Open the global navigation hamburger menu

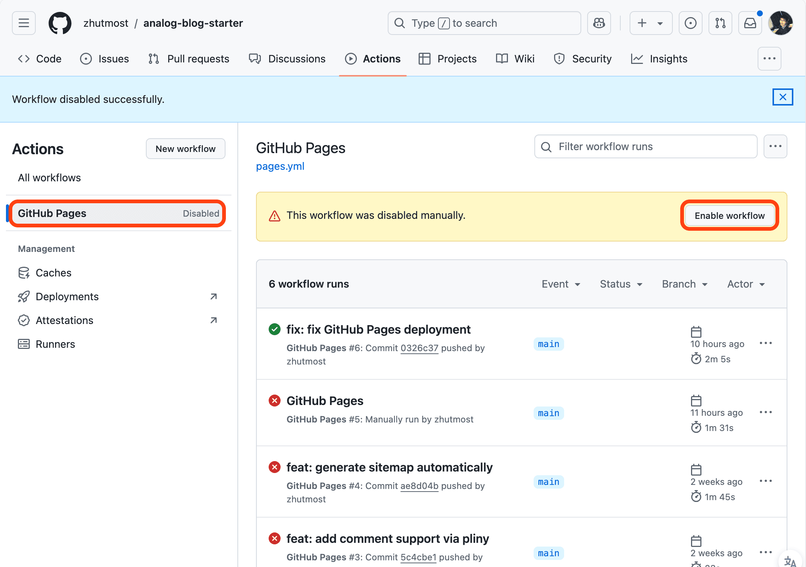click(x=23, y=23)
